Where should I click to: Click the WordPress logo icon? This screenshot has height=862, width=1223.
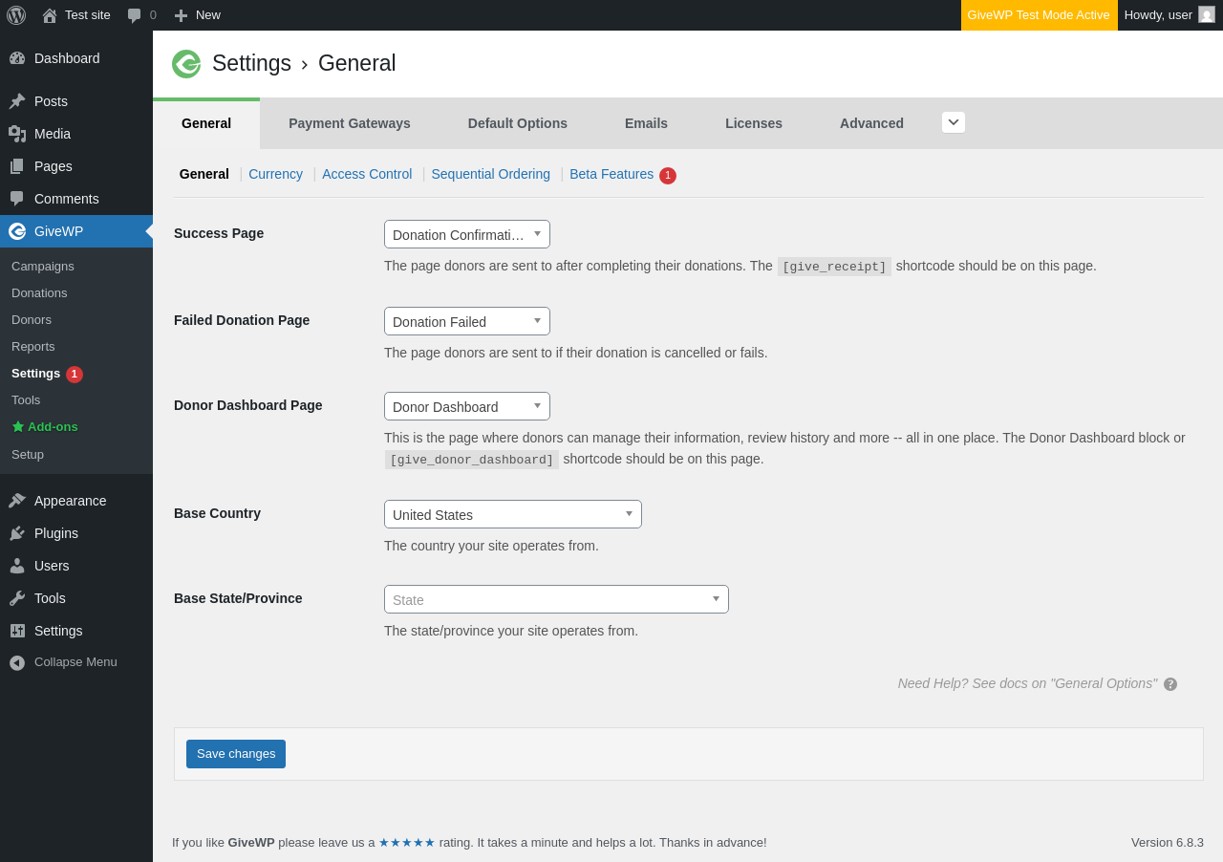[16, 15]
